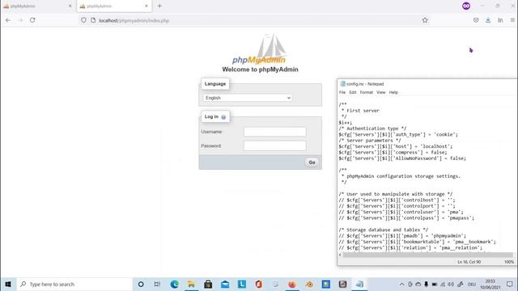Viewport: 518px width, 291px height.
Task: Open Notepad's View menu
Action: (381, 92)
